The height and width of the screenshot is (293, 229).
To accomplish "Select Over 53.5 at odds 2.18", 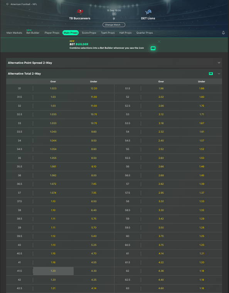I will 161,123.
